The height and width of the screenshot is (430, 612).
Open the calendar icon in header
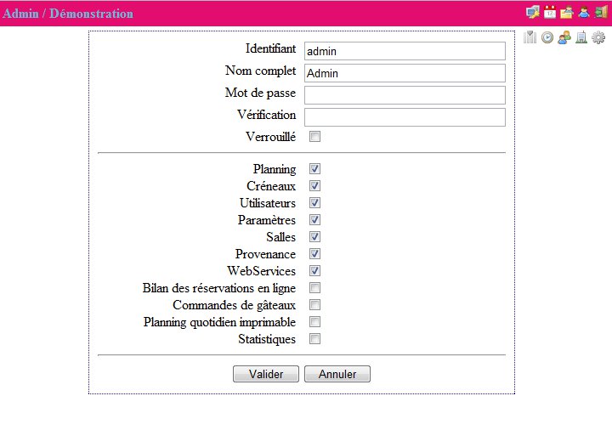click(x=550, y=13)
